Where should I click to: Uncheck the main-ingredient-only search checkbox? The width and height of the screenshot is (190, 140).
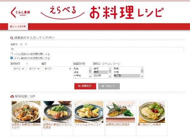click(11, 58)
